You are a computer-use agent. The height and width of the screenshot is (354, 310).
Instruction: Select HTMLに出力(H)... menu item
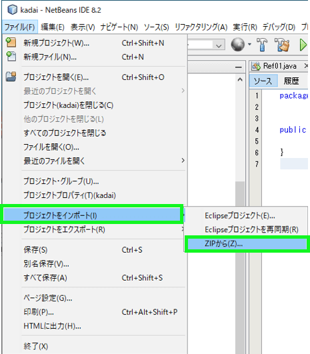click(x=95, y=326)
